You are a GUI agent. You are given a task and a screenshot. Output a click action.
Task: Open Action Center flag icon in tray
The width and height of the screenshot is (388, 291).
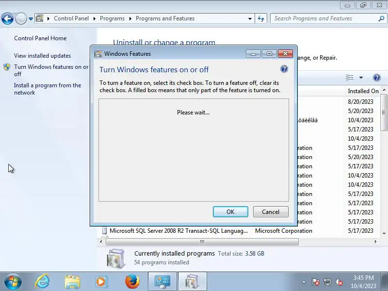[315, 282]
